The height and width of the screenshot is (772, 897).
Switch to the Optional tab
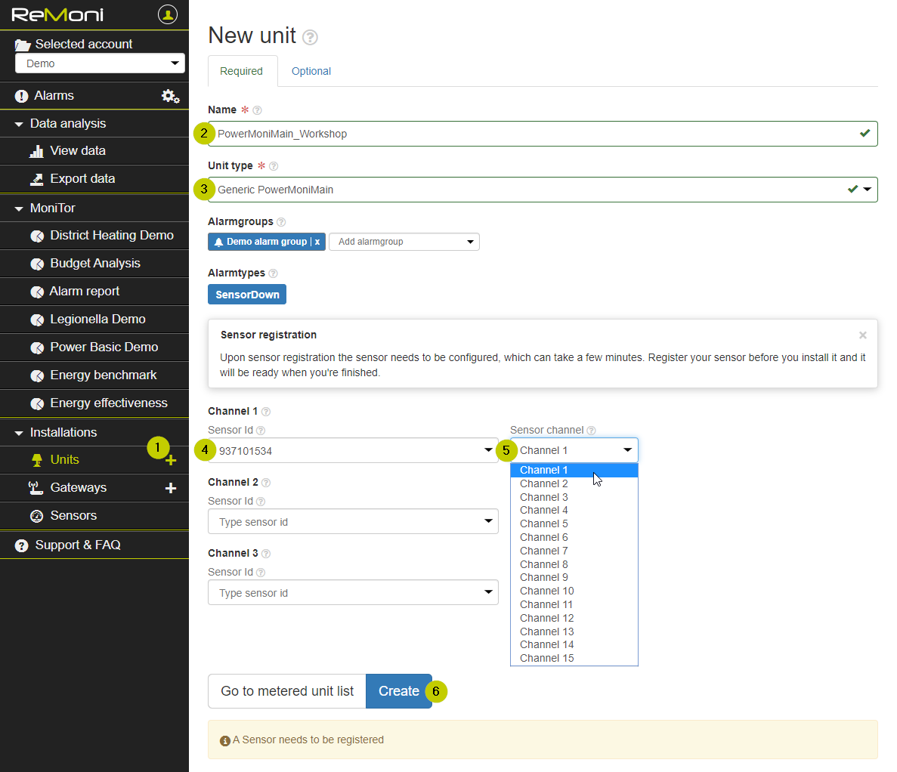point(311,72)
